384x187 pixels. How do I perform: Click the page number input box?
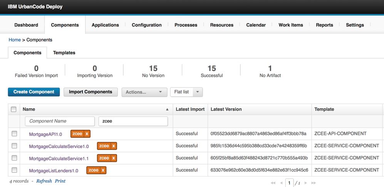tap(289, 183)
